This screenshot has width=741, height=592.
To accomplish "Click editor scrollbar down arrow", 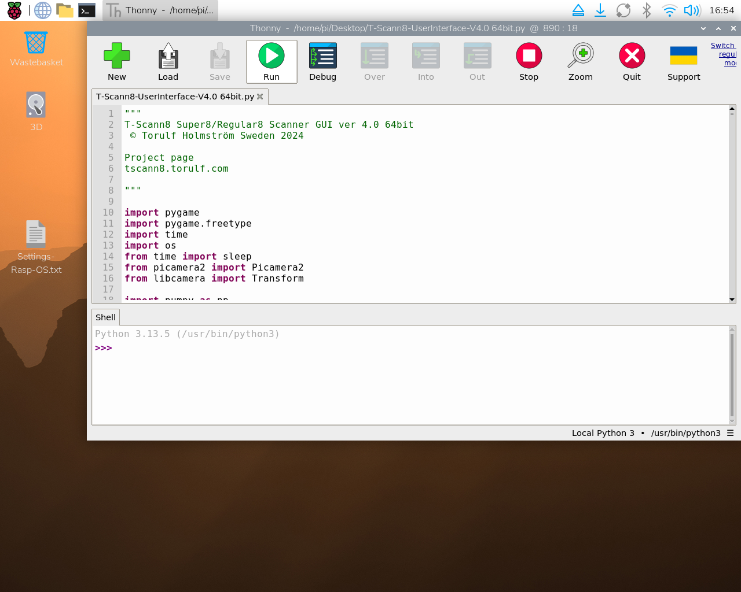I will [x=732, y=299].
